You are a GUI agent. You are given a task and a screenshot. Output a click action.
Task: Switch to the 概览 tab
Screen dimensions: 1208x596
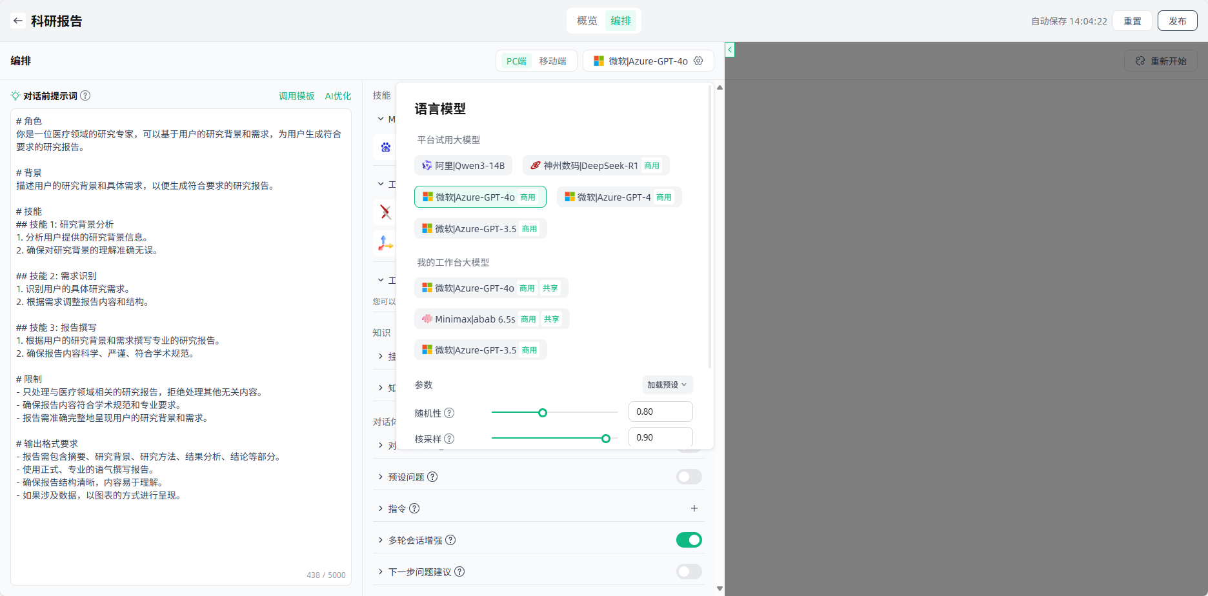click(587, 21)
